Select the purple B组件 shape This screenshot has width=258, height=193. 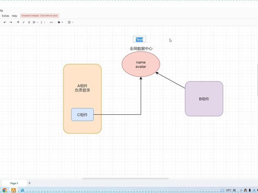pos(204,99)
